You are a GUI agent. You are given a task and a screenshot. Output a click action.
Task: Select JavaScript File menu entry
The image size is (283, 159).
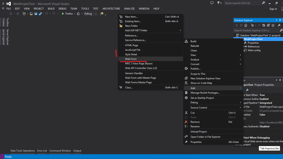point(150,50)
